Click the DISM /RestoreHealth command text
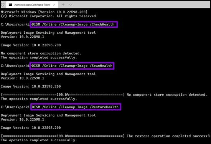 point(75,107)
